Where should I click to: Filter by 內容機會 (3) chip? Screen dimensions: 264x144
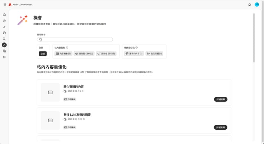tap(63, 54)
